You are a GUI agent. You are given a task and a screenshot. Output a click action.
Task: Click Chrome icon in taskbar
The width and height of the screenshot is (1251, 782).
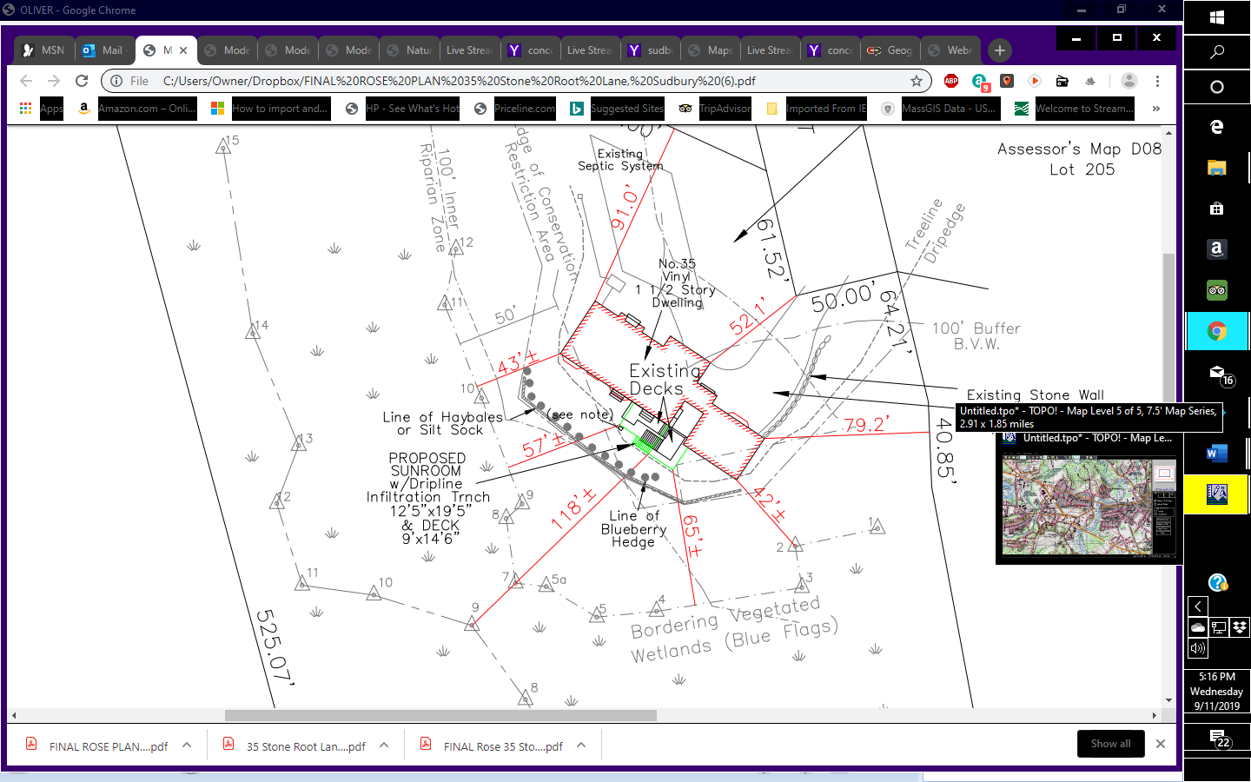[x=1217, y=331]
